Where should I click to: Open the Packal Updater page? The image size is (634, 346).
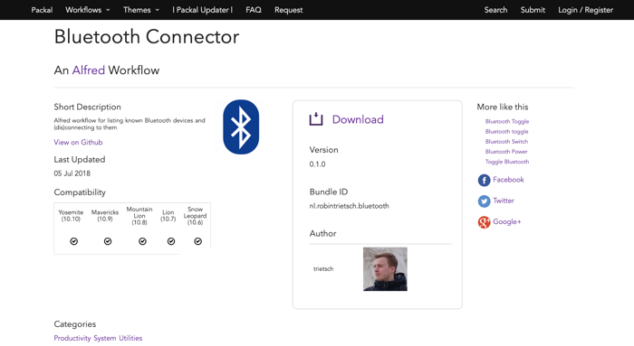(x=203, y=10)
